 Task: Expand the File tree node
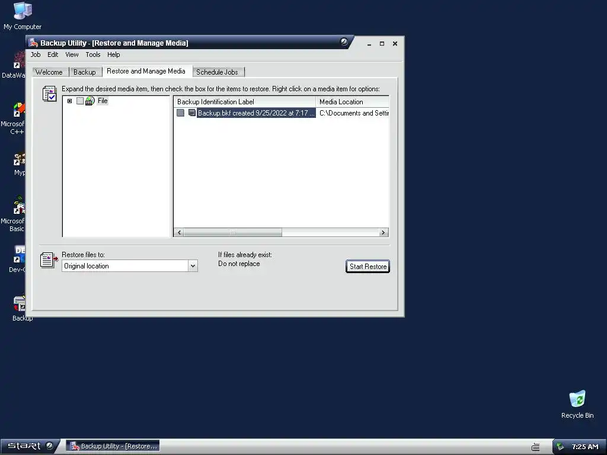coord(70,101)
